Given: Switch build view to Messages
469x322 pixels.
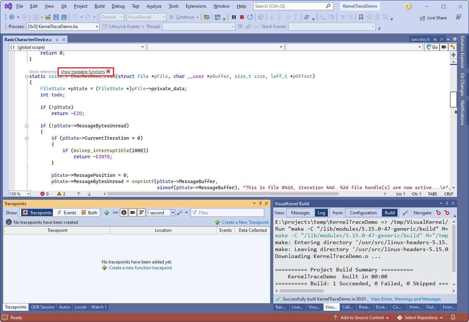Looking at the screenshot, I should [300, 213].
